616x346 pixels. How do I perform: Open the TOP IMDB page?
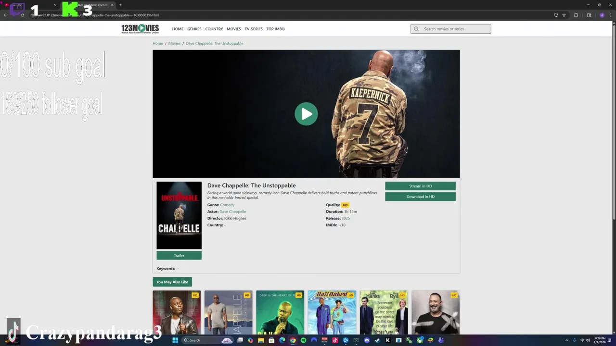(275, 29)
